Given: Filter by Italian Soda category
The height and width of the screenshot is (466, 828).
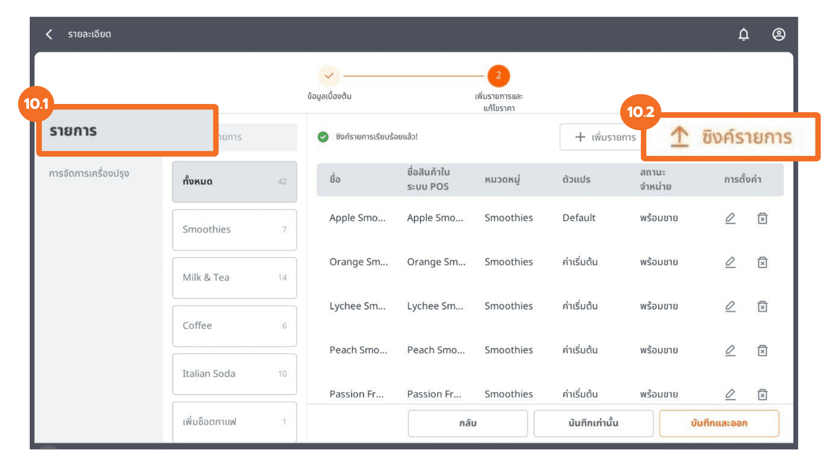Looking at the screenshot, I should pos(234,374).
